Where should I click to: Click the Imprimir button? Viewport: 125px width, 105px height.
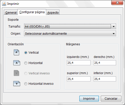click(x=89, y=98)
